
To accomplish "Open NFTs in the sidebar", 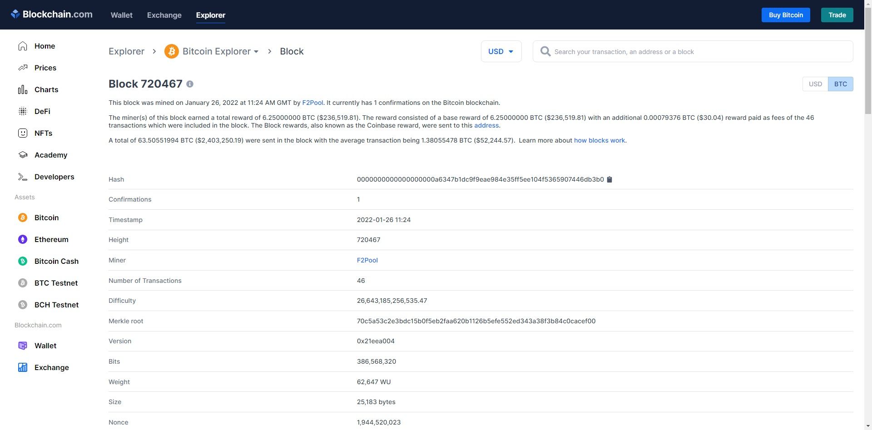I will click(43, 133).
